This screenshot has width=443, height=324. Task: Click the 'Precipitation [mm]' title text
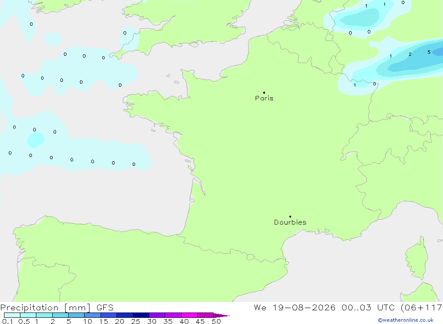[45, 308]
